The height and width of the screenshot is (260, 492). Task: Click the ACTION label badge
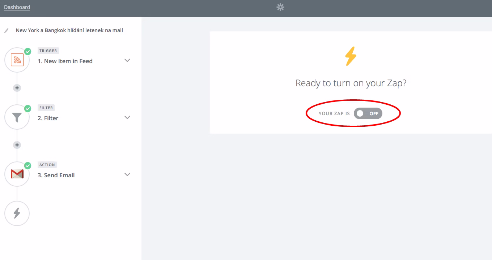pos(47,165)
